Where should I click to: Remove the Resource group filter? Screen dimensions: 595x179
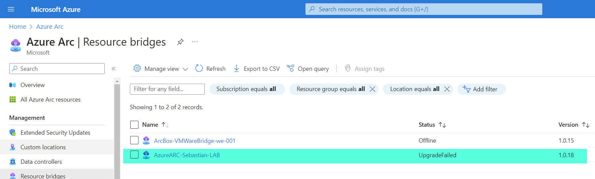pos(372,89)
